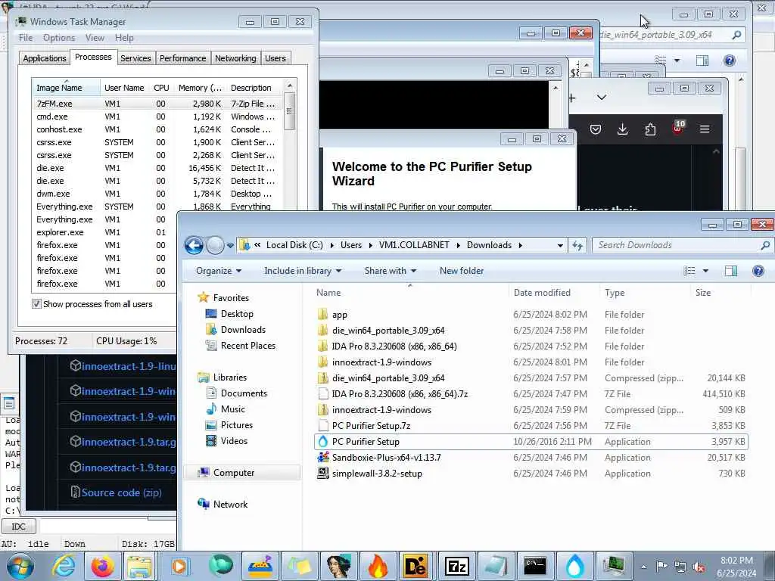Show hidden tray icons arrow
The image size is (775, 581).
(x=643, y=567)
